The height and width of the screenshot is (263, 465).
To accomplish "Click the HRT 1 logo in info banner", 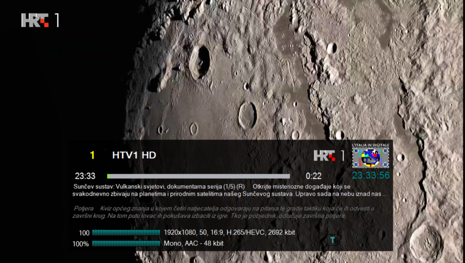I will (329, 155).
